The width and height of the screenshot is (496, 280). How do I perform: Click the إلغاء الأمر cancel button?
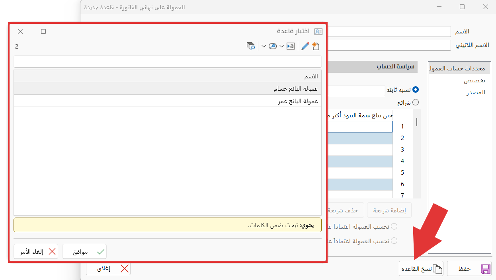point(36,252)
